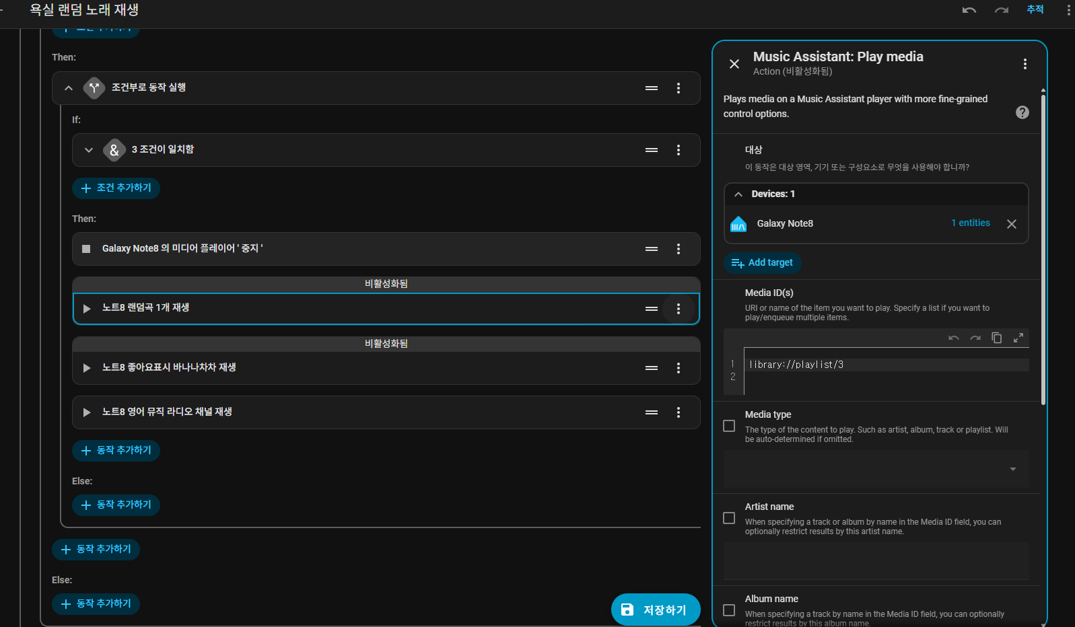Click the help icon in Play media panel
The height and width of the screenshot is (627, 1075).
tap(1022, 112)
